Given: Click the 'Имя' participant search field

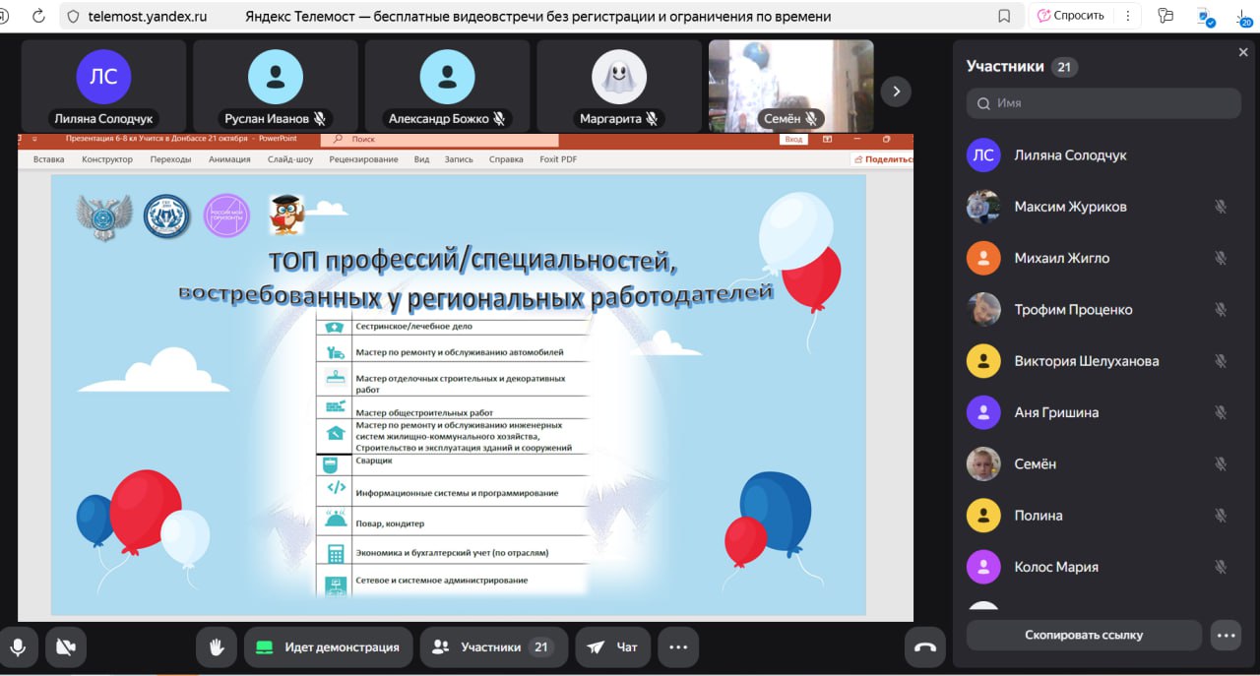Looking at the screenshot, I should point(1102,103).
